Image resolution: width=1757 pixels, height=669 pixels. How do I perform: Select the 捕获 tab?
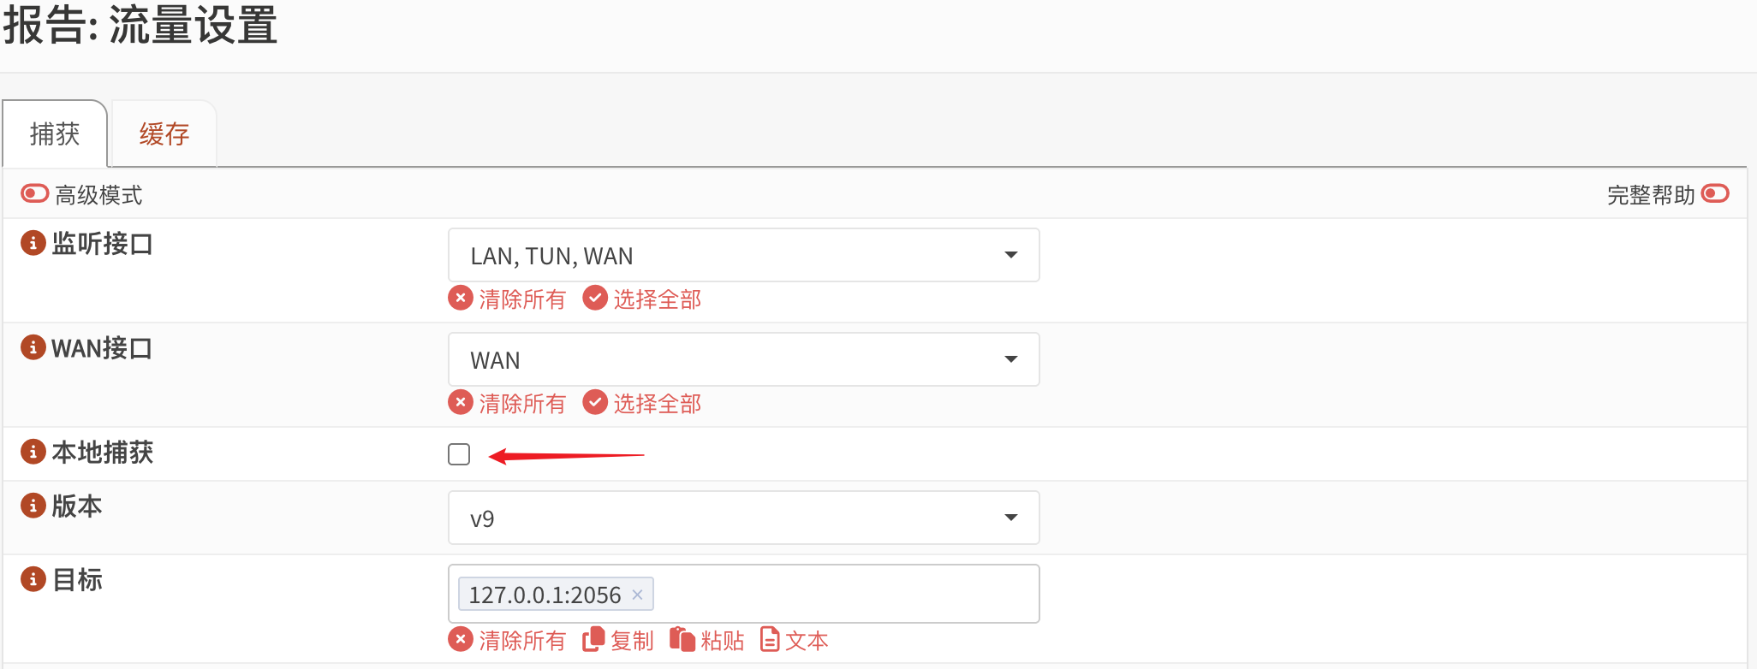(x=55, y=134)
